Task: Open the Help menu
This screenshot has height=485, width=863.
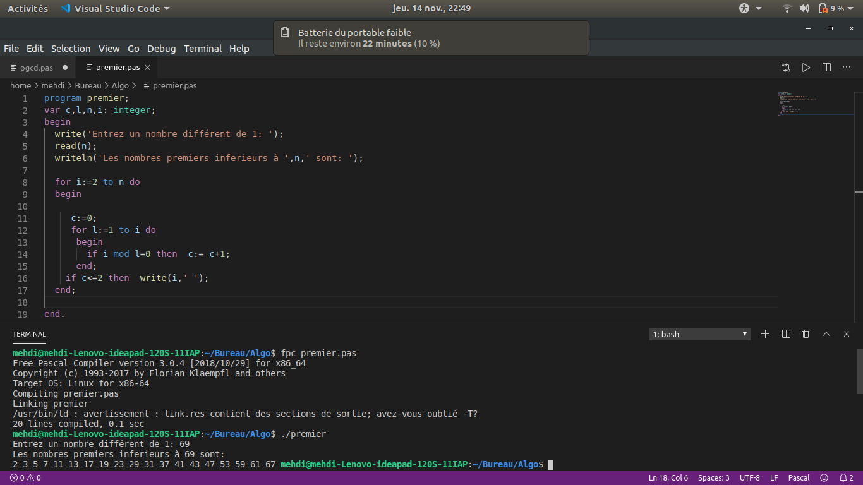Action: [239, 49]
